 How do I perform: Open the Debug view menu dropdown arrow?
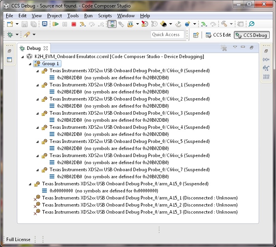[235, 47]
